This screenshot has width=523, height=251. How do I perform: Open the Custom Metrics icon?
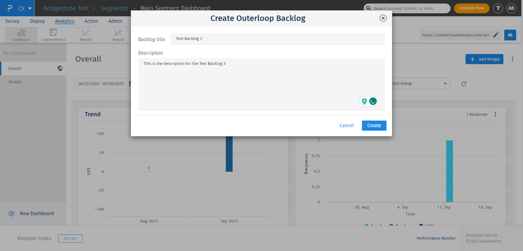[53, 33]
